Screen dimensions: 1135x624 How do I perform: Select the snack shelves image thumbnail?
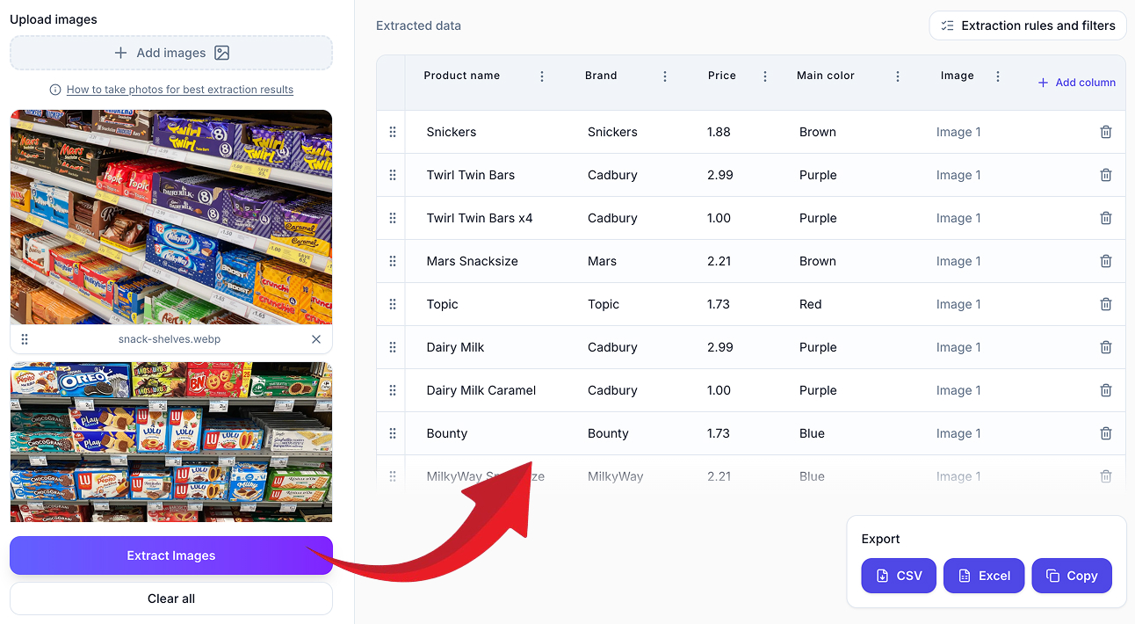point(171,217)
